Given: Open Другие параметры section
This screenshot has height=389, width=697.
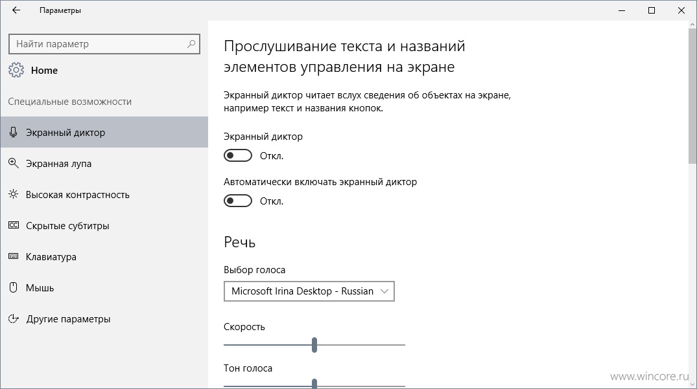Looking at the screenshot, I should pyautogui.click(x=104, y=318).
